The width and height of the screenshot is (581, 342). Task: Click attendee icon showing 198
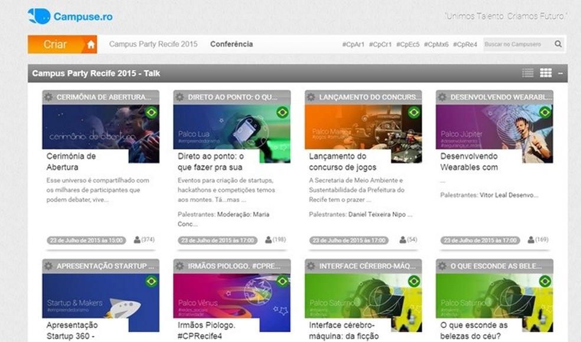coord(268,240)
